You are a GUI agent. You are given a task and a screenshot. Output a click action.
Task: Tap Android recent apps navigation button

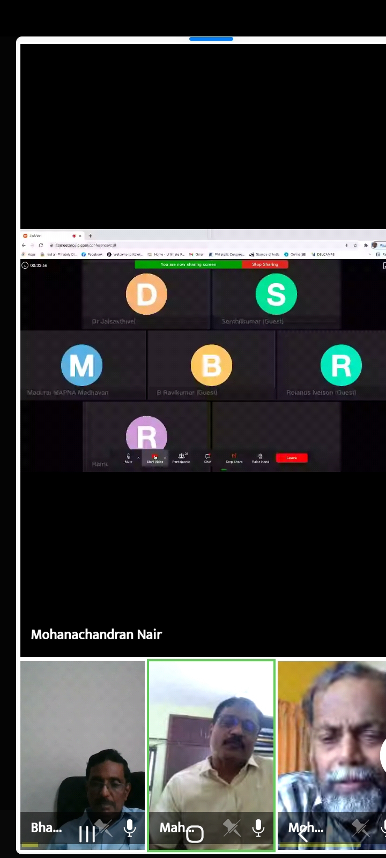tap(87, 834)
